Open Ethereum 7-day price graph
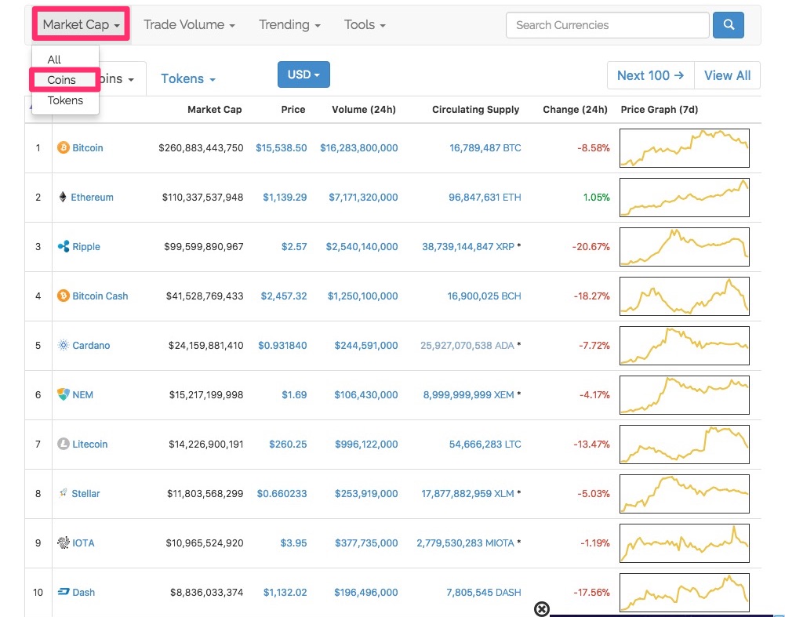785x617 pixels. (x=685, y=197)
